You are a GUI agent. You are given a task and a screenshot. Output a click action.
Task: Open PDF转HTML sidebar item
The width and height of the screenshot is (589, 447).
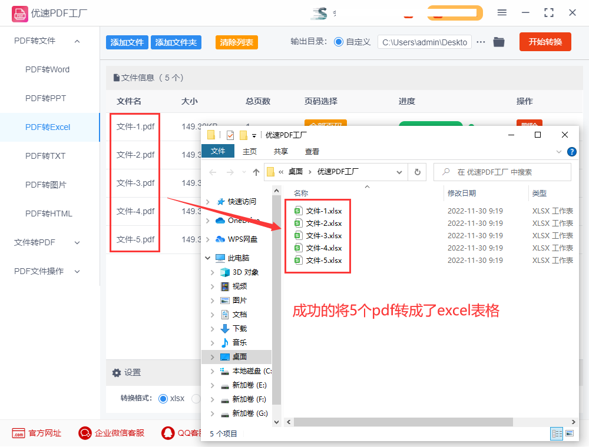click(48, 214)
